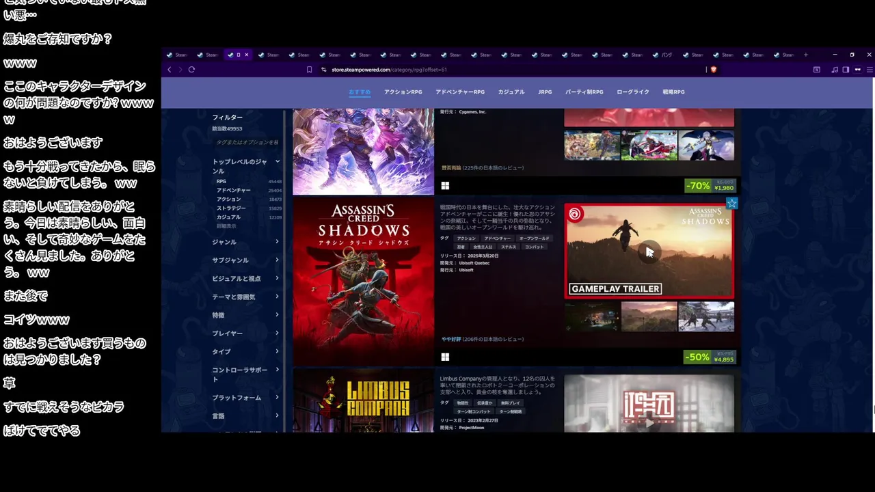The image size is (875, 492).
Task: Click the 忍者 tag
Action: [x=461, y=247]
